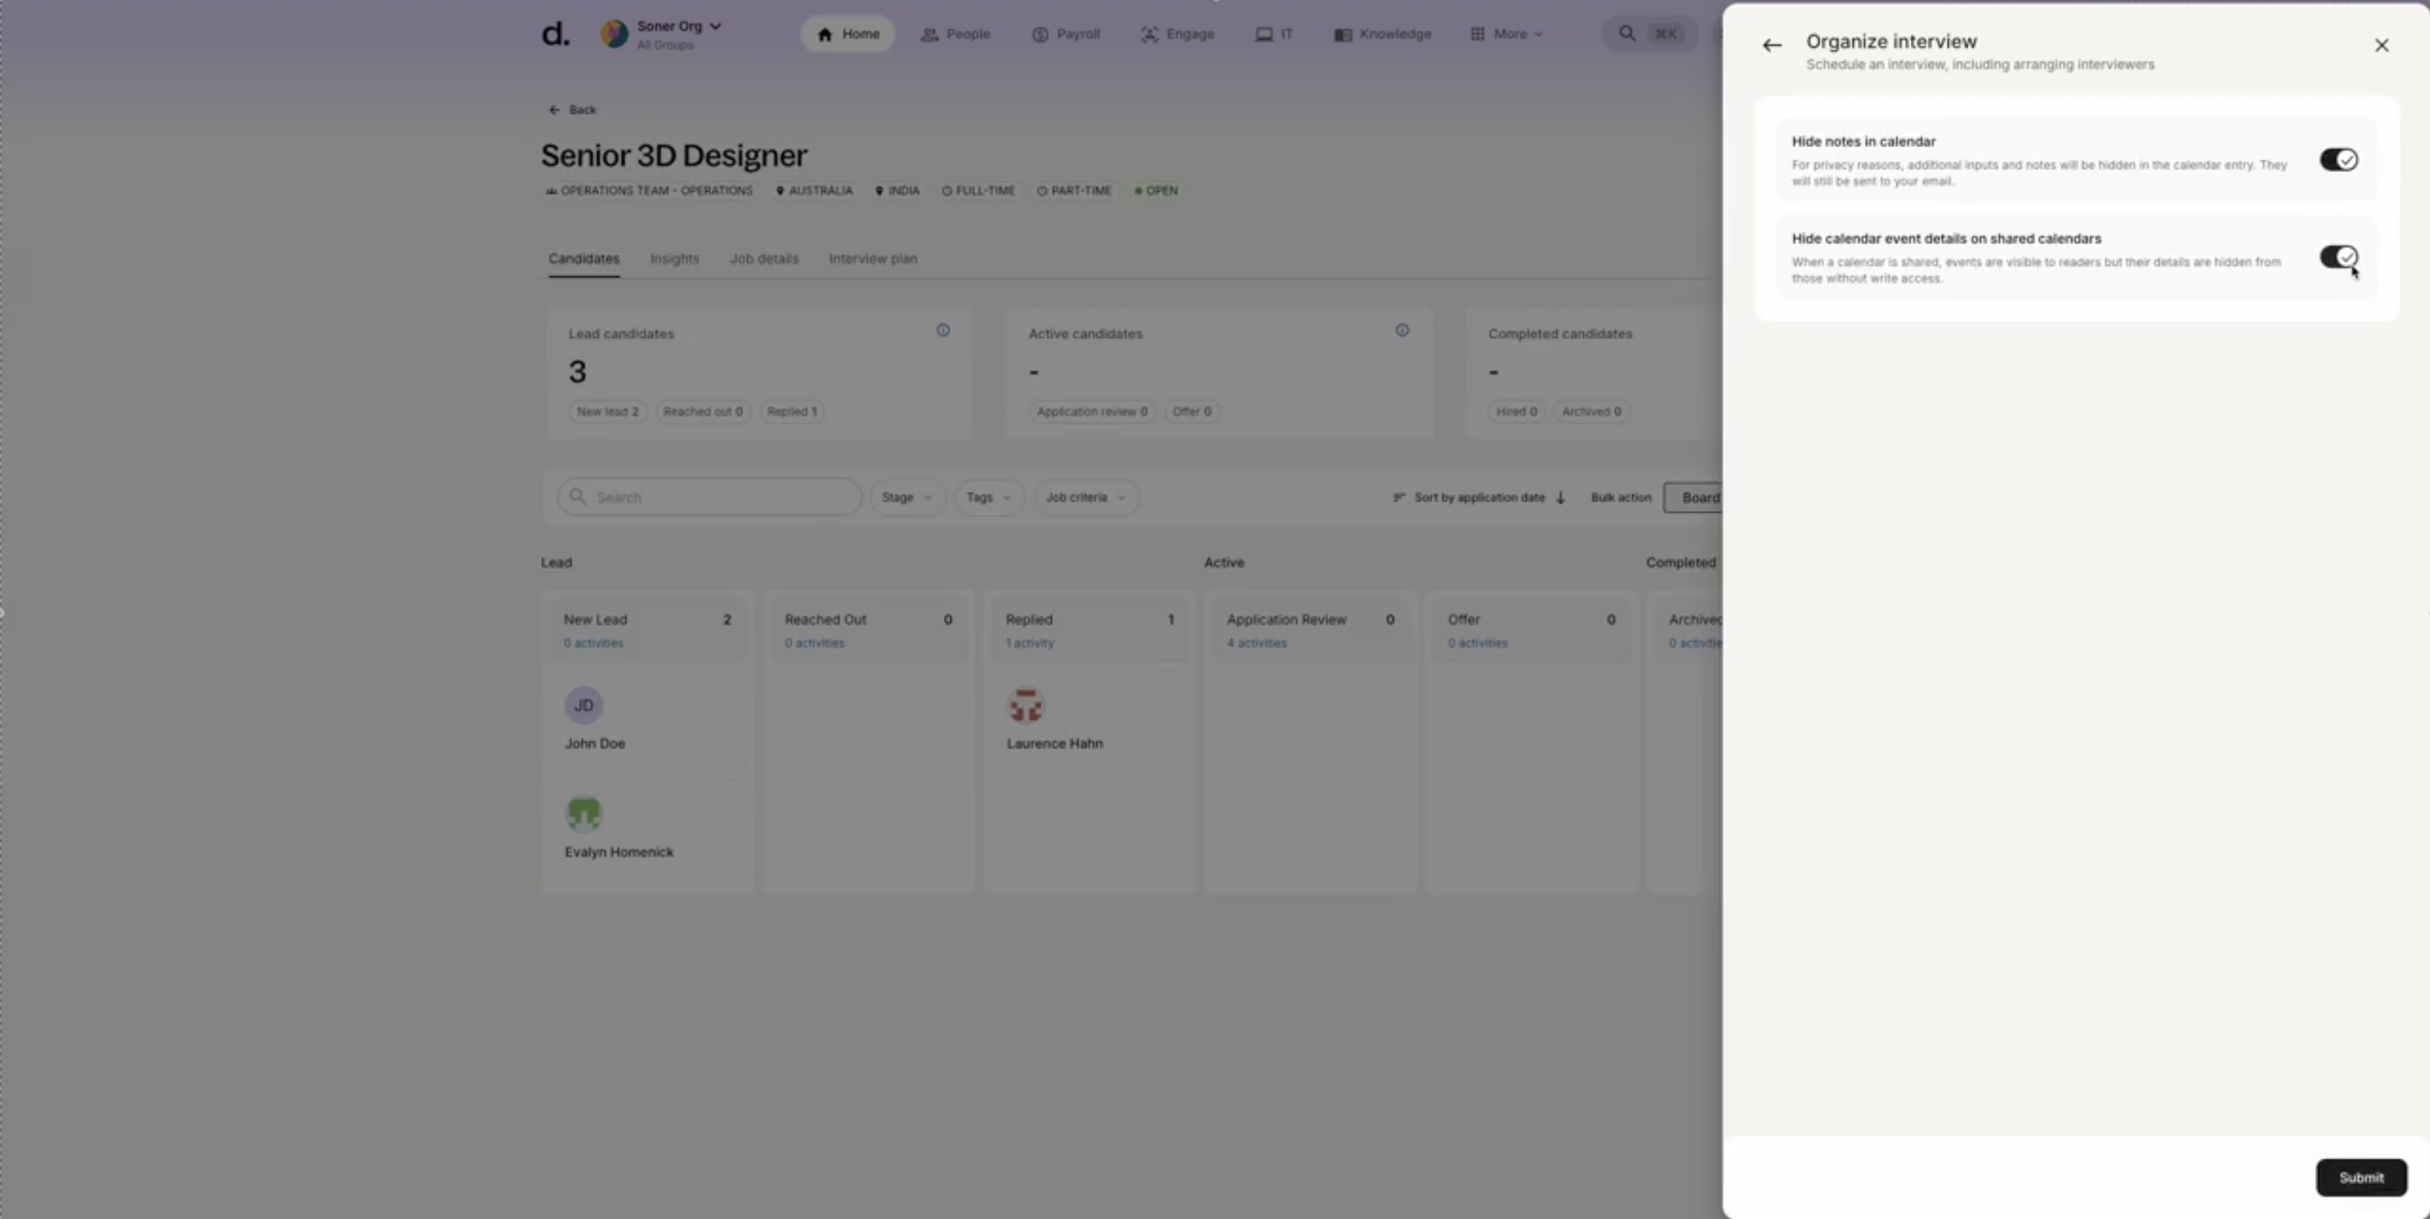The height and width of the screenshot is (1219, 2430).
Task: Open the Soner Org organization dropdown
Action: [678, 34]
